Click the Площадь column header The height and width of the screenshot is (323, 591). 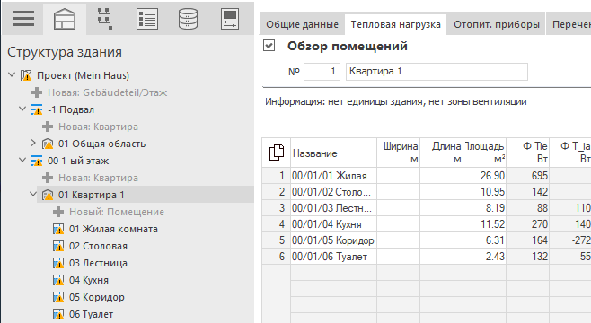(x=484, y=153)
